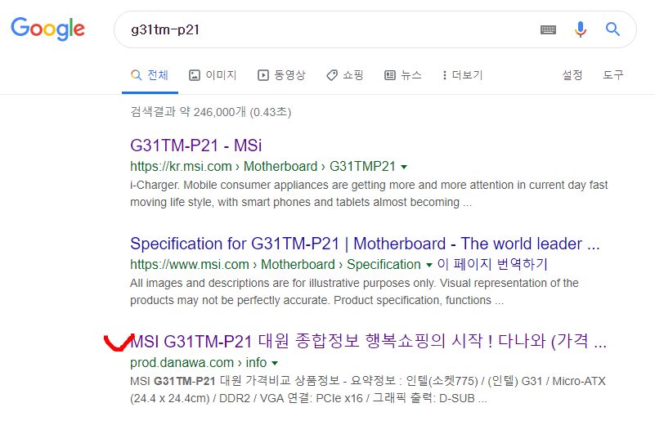Click 이 페이지 번역하기 link
655x421 pixels.
492,264
